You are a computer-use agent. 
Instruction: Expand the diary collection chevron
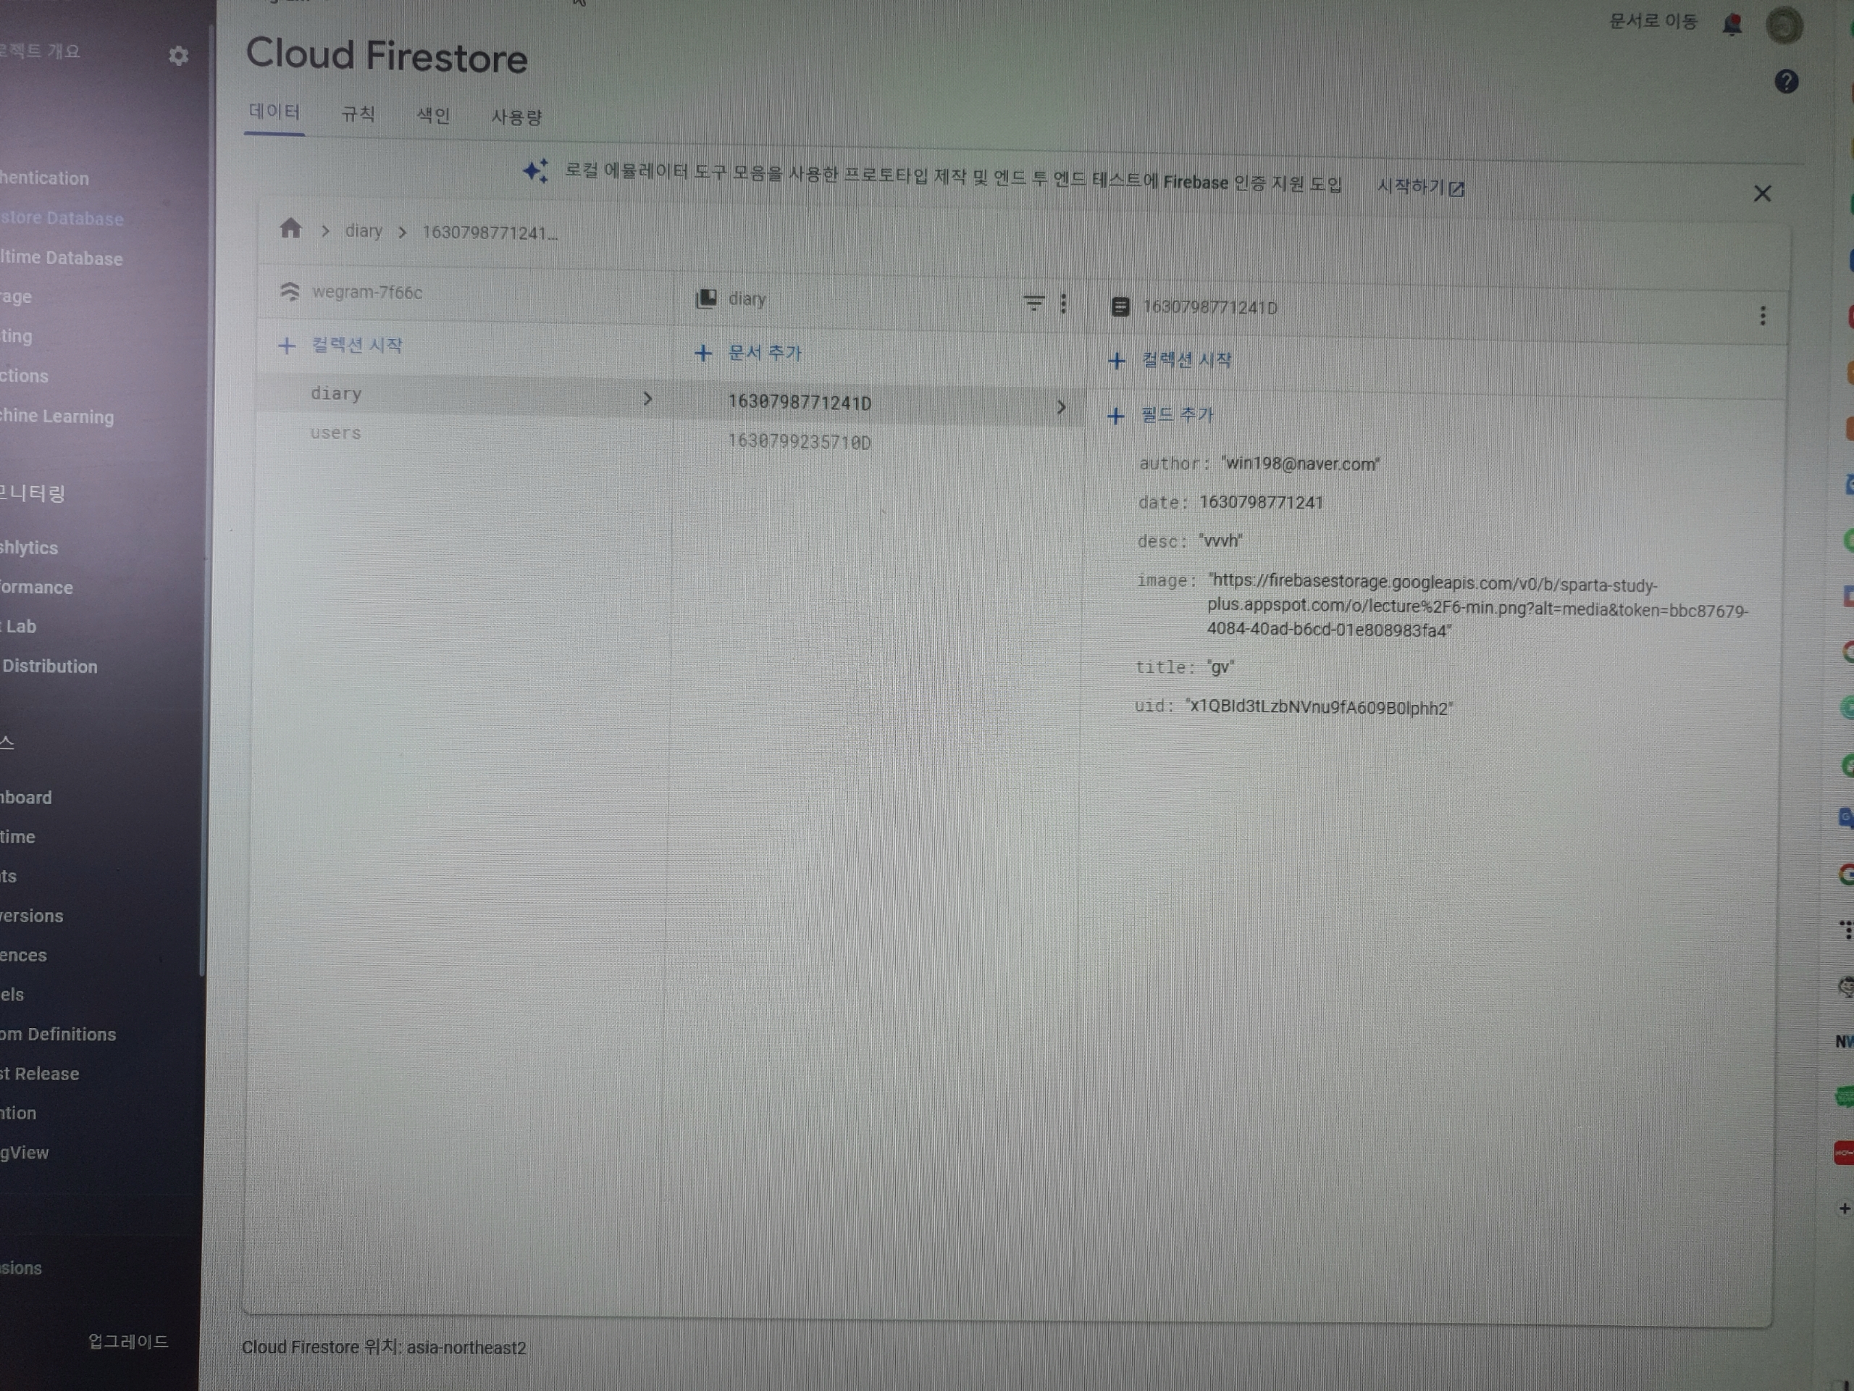[x=647, y=398]
